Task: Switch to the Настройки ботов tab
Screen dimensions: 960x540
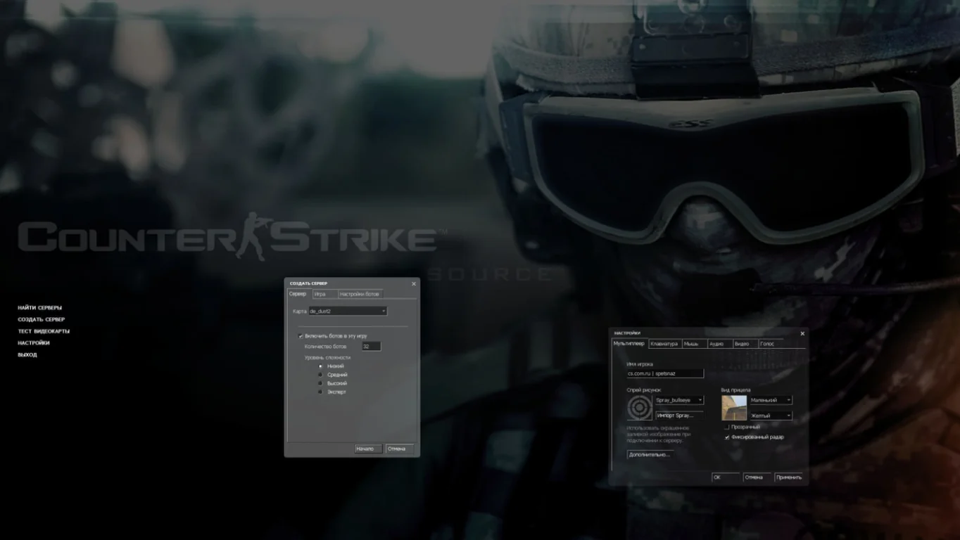Action: (360, 294)
